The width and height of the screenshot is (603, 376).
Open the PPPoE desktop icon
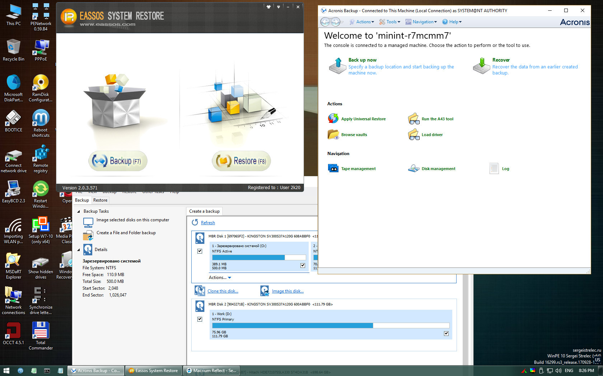tap(41, 50)
